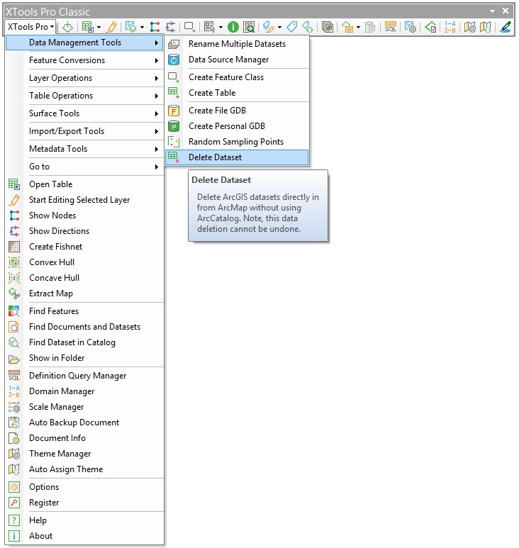Select About menu entry
The image size is (519, 548).
pos(84,536)
